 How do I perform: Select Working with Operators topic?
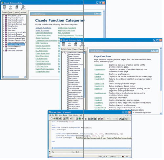[15, 34]
